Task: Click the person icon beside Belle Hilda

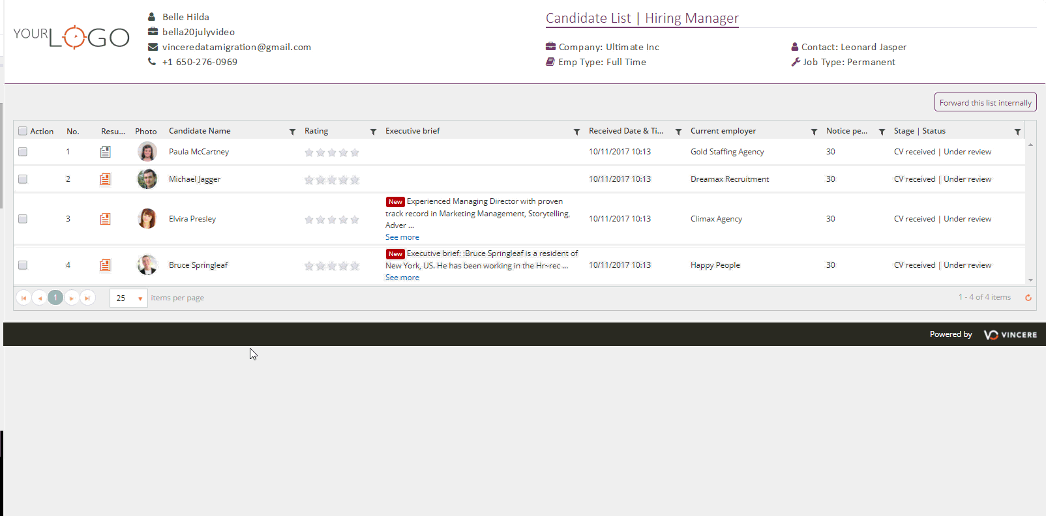Action: [152, 17]
